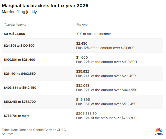Click the 'Married filing jointly' subtitle
This screenshot has width=166, height=139.
tap(19, 12)
